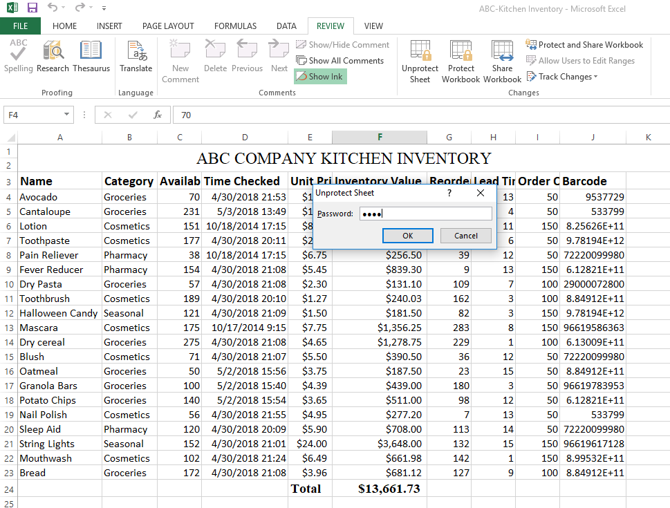Run the Spelling check tool
670x508 pixels.
[x=19, y=56]
